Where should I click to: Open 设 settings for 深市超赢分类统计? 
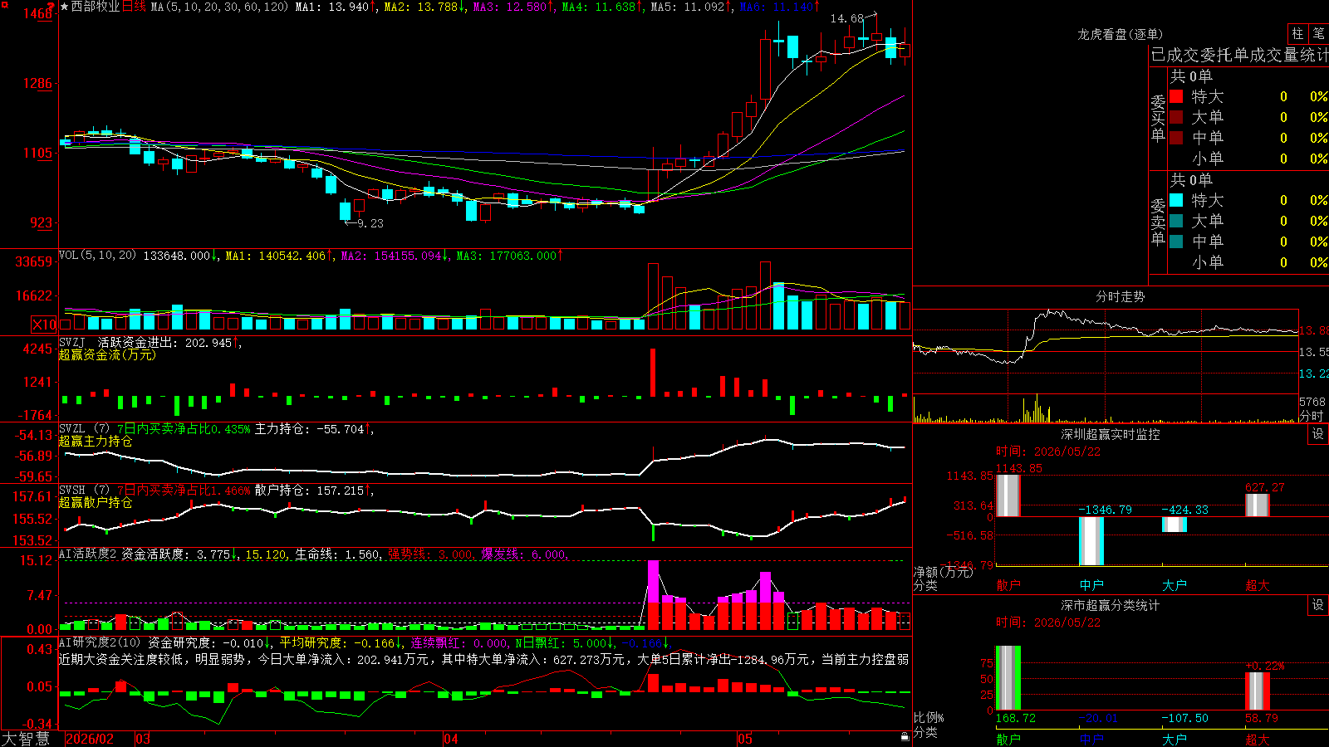point(1318,605)
